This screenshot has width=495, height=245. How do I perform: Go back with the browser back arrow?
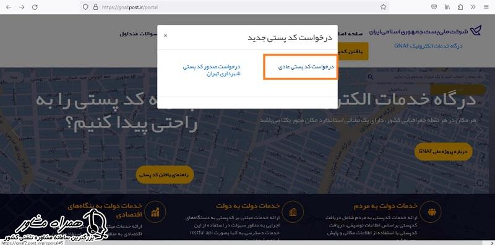pos(9,7)
